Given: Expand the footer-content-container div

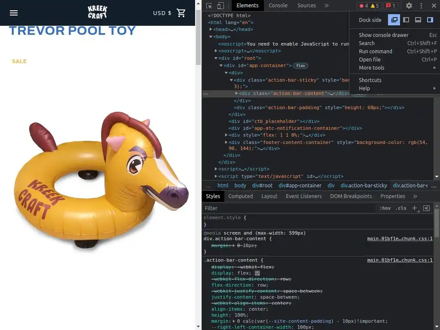Looking at the screenshot, I should pyautogui.click(x=226, y=142).
